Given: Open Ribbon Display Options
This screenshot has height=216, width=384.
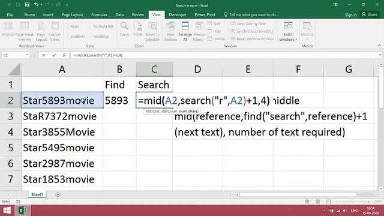Looking at the screenshot, I should click(x=335, y=5).
